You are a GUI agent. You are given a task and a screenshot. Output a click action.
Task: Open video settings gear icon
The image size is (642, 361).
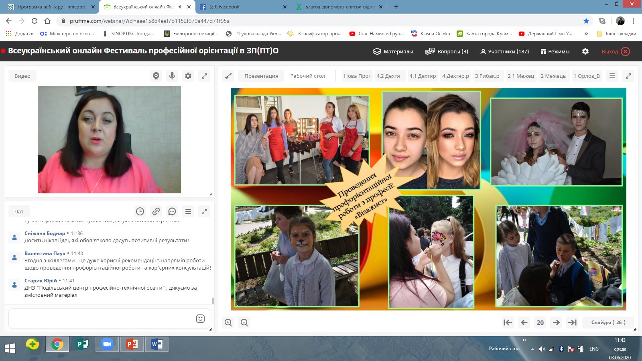(188, 76)
